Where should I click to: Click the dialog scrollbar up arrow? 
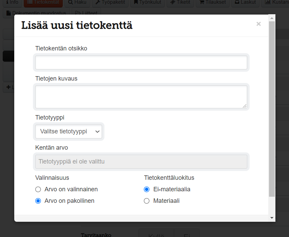272,18
